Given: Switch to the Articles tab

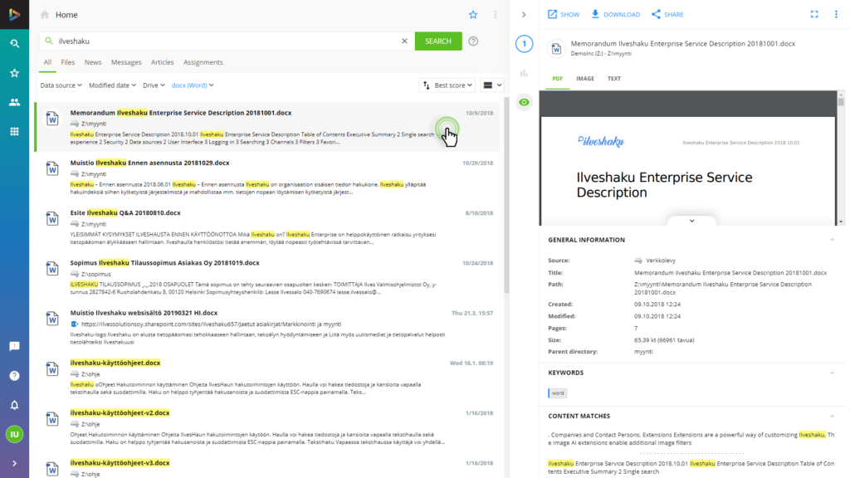Looking at the screenshot, I should click(x=162, y=62).
